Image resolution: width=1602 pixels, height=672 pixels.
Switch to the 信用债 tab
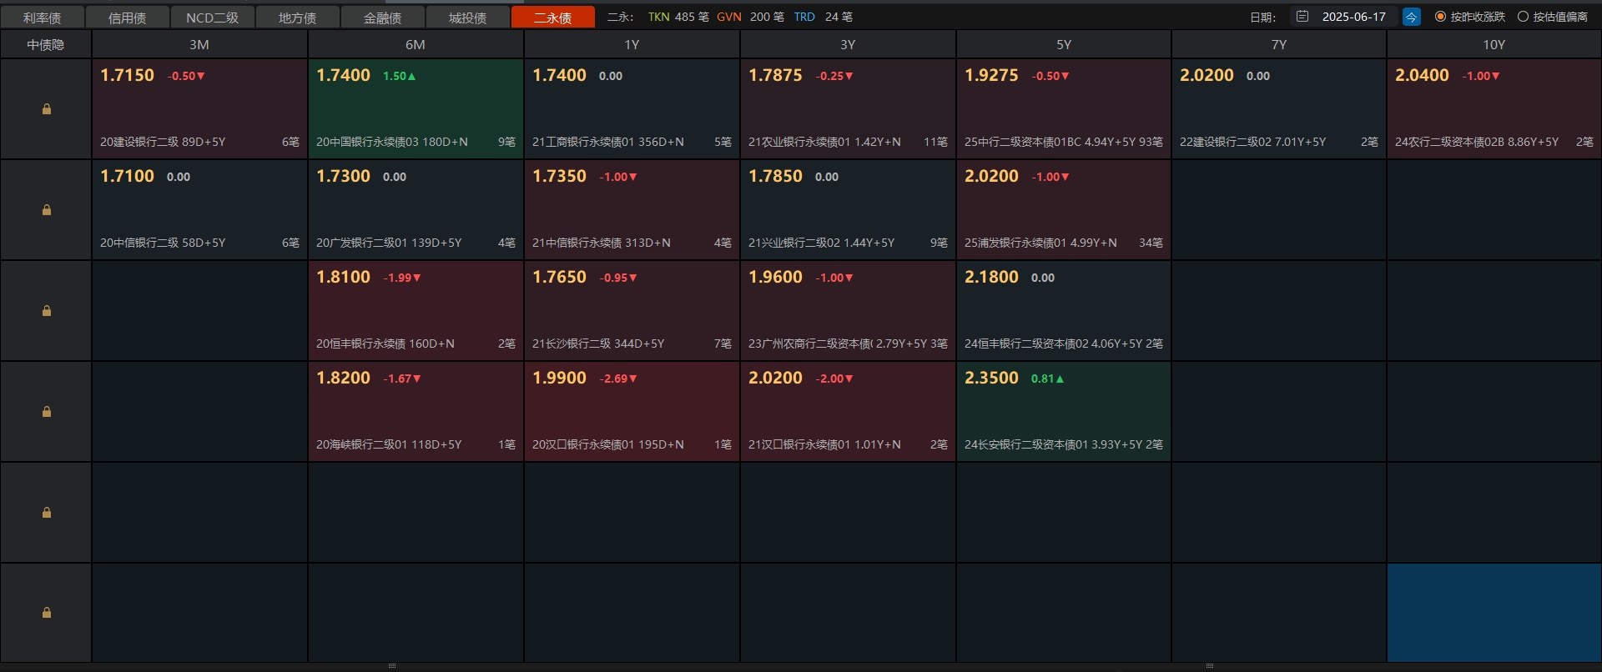tap(128, 18)
